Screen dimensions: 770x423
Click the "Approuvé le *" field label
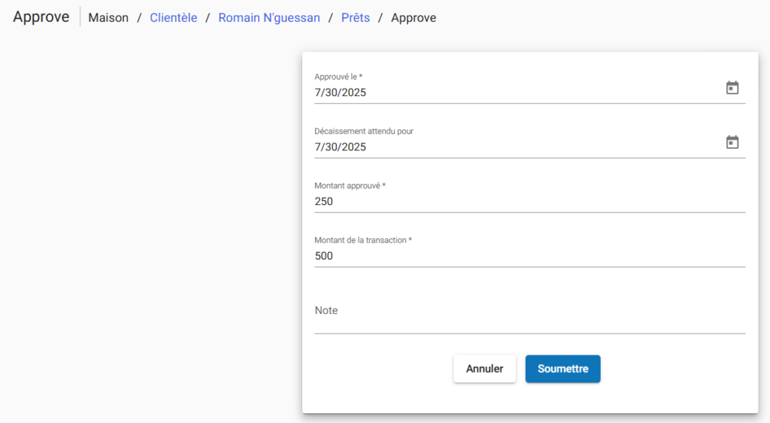tap(338, 77)
